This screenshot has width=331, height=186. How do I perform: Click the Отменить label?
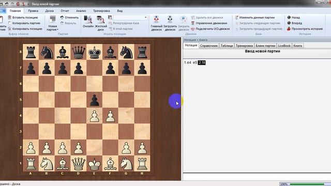coord(72,18)
